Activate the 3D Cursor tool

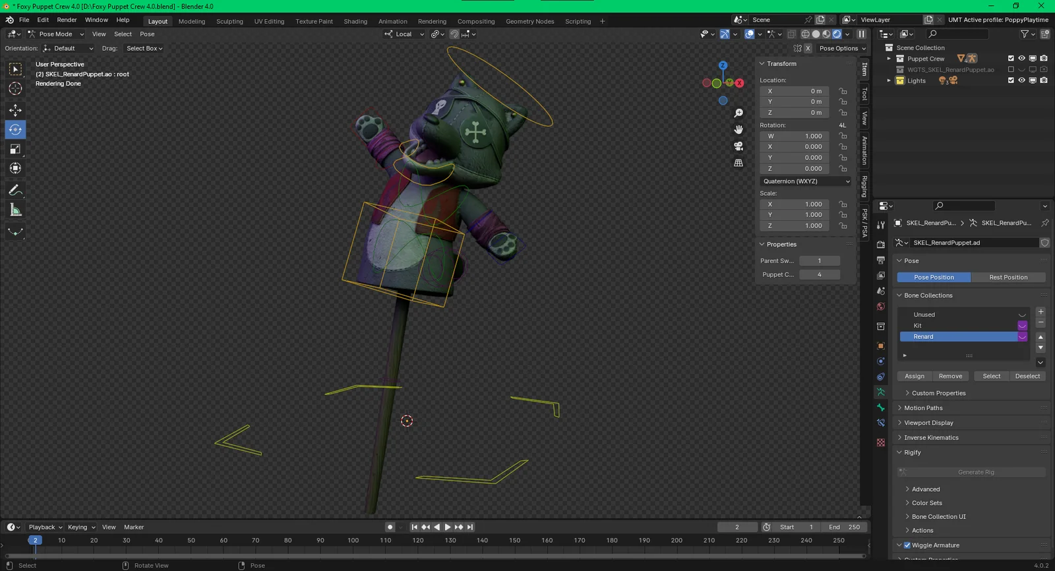(x=15, y=88)
